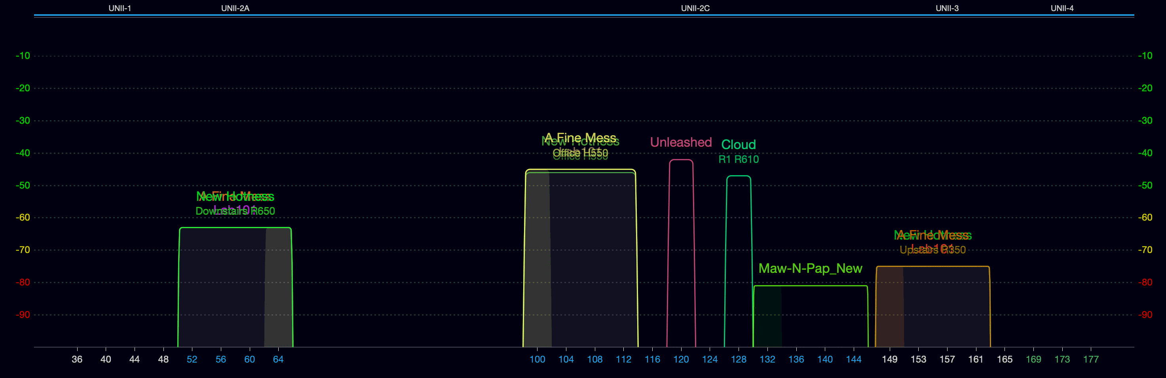The image size is (1166, 378).
Task: Click the UNII-1 band label
Action: click(x=120, y=8)
